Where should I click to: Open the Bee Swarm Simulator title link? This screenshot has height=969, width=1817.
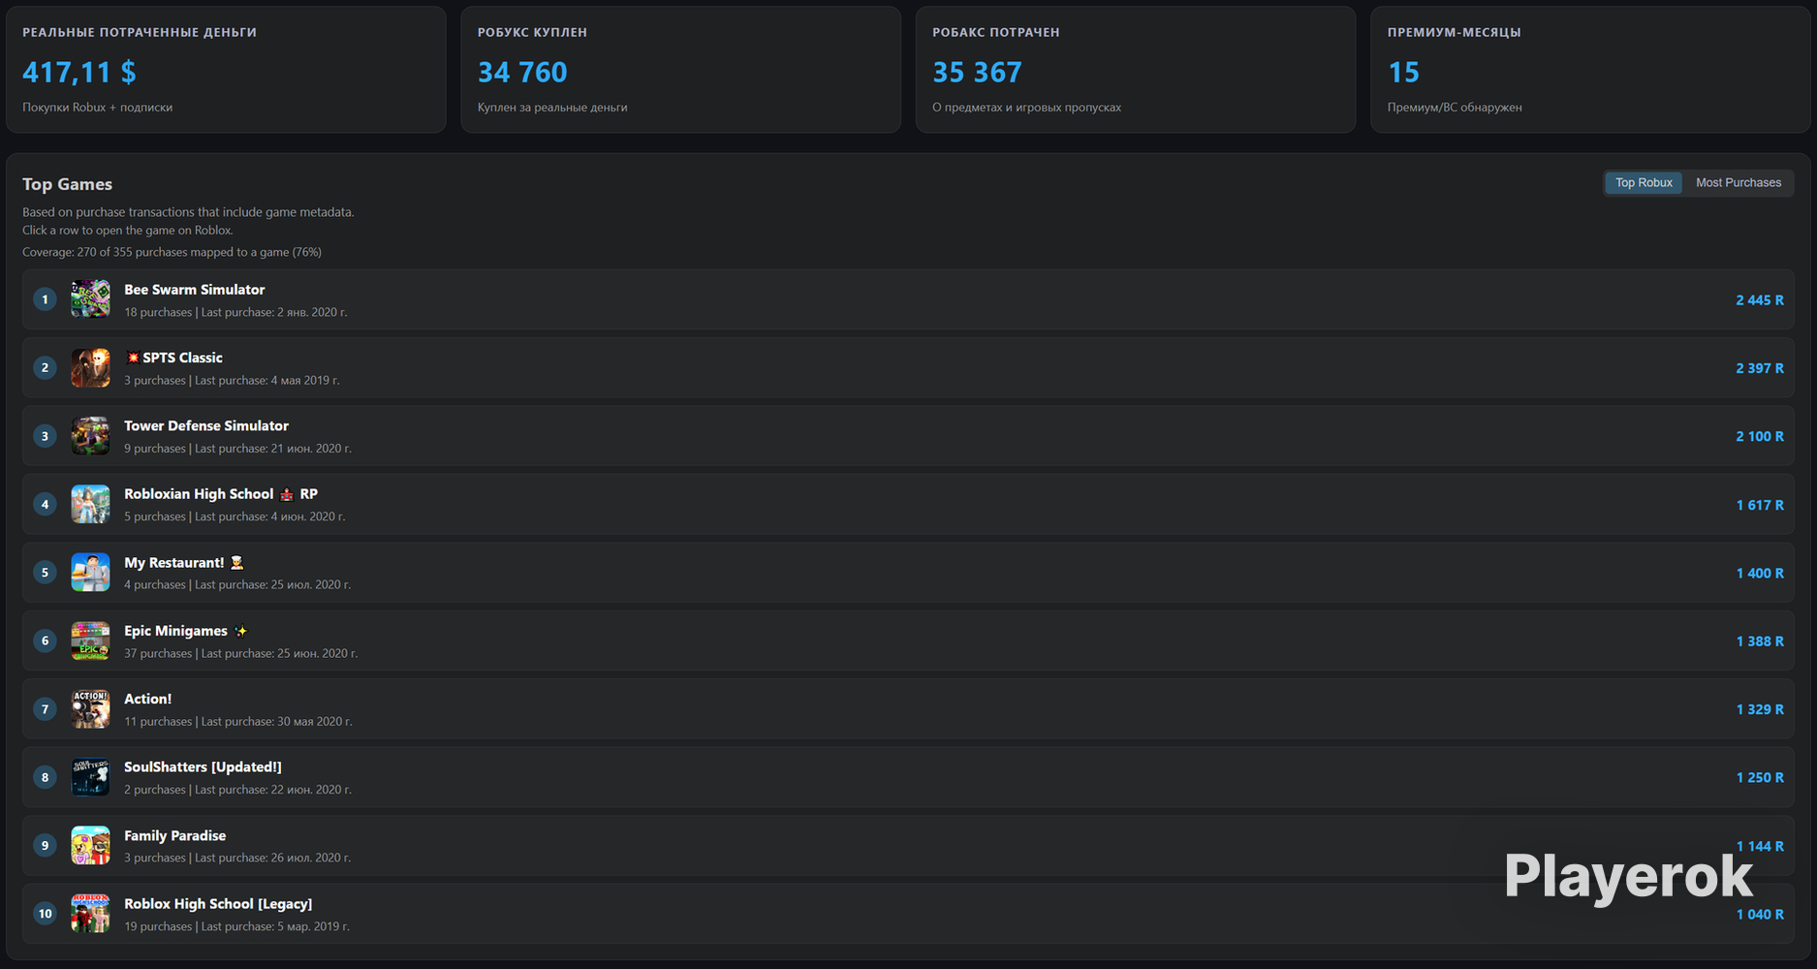194,290
